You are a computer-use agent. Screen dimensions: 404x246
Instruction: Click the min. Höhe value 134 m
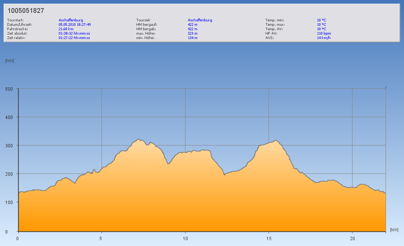click(x=193, y=38)
